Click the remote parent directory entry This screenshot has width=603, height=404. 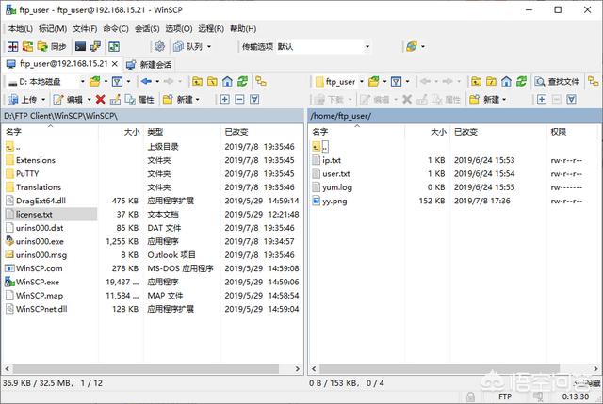[320, 147]
